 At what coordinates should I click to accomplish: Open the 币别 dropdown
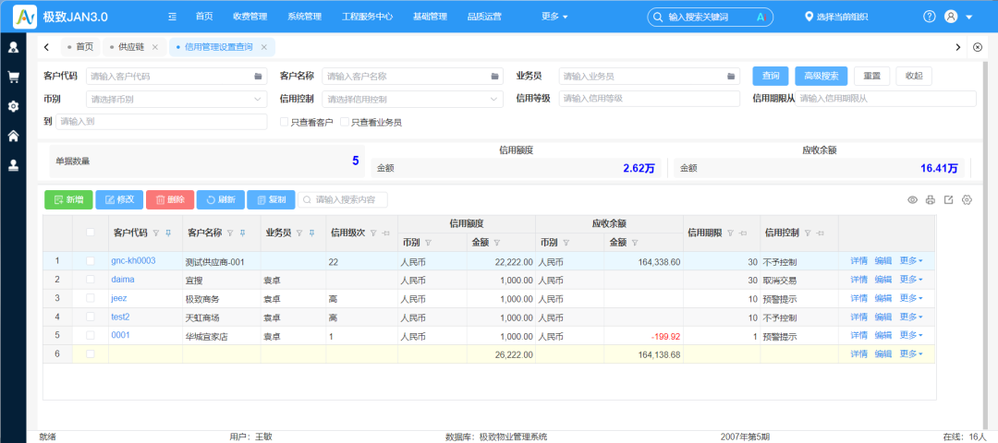coord(176,99)
